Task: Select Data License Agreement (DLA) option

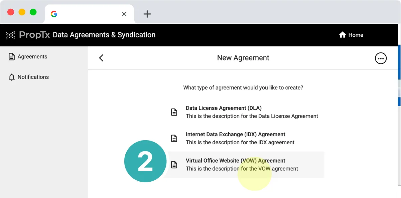Action: 246,112
